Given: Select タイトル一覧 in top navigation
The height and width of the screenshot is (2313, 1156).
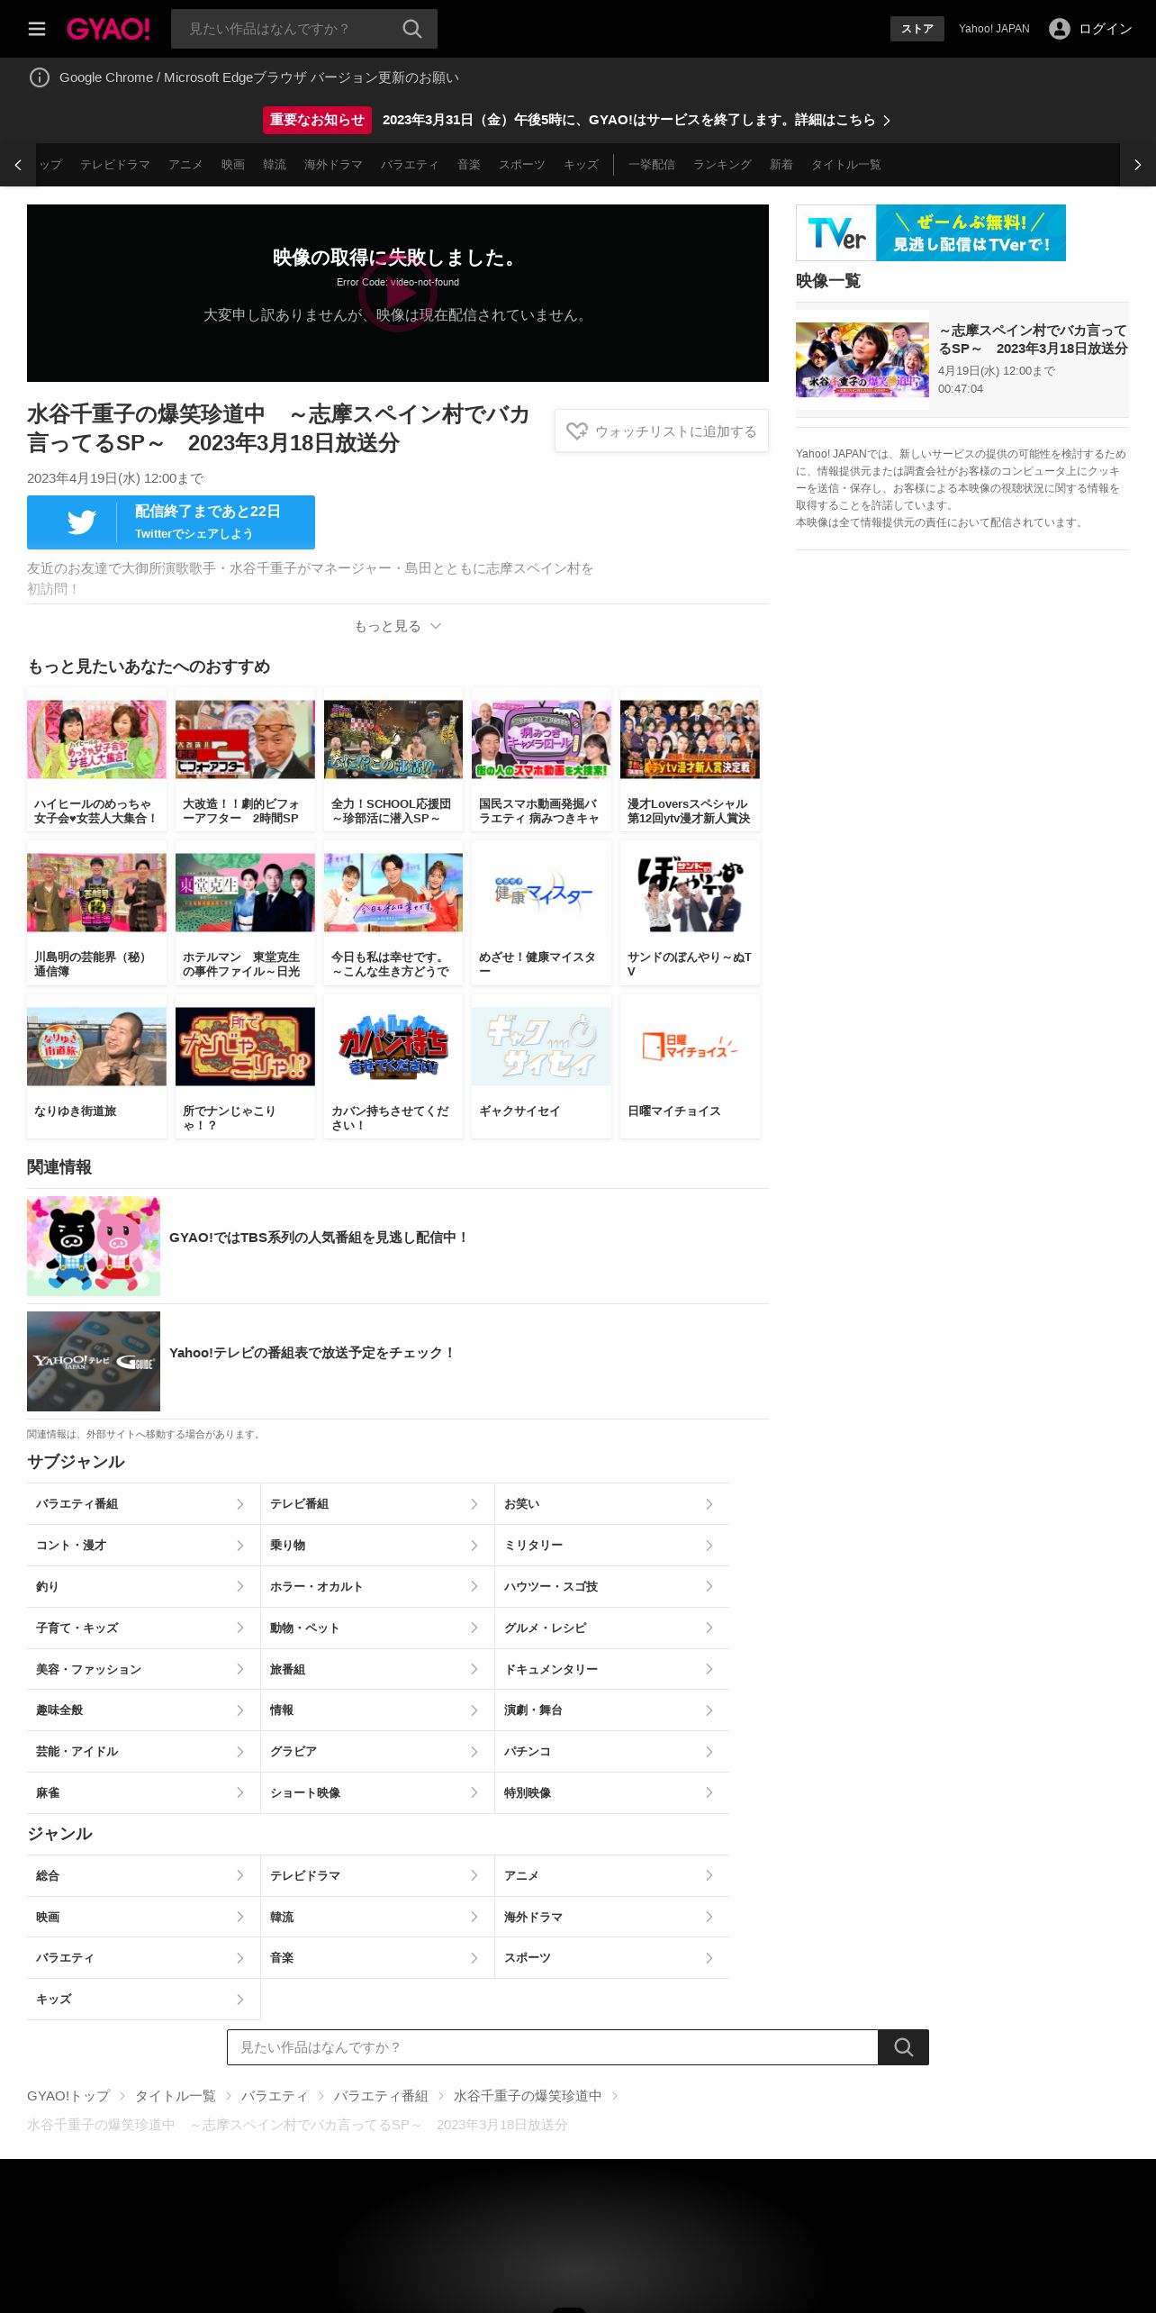Looking at the screenshot, I should tap(846, 165).
